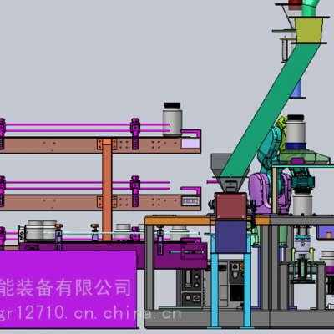Click the red emergency stop on the control panel

242,266
